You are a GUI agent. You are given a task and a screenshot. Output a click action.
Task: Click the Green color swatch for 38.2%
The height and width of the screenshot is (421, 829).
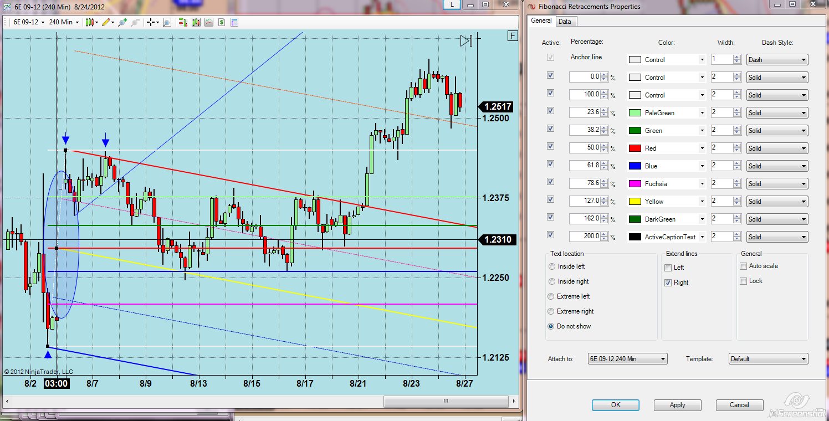(x=635, y=131)
